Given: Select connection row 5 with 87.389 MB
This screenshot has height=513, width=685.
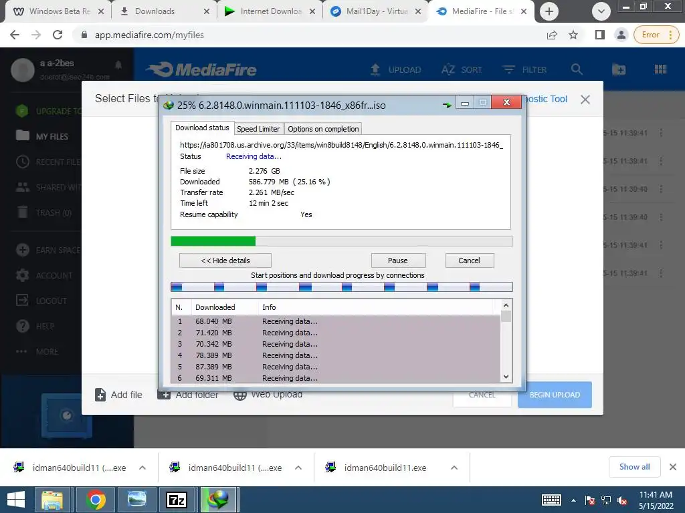Looking at the screenshot, I should tap(336, 367).
